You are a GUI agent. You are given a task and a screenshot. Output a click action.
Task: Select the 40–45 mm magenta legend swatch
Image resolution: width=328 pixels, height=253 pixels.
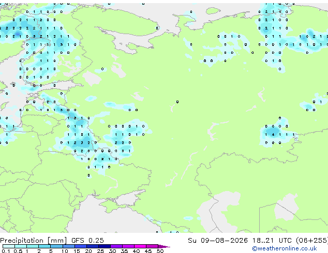coord(140,246)
